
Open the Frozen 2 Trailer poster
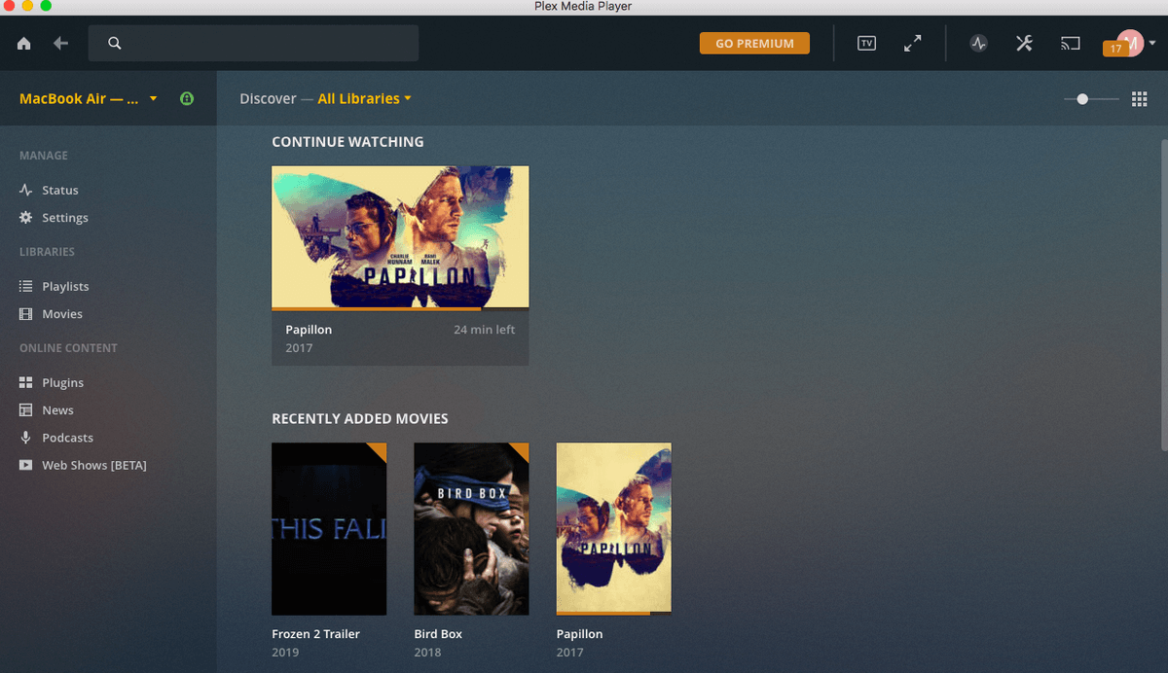pyautogui.click(x=329, y=529)
